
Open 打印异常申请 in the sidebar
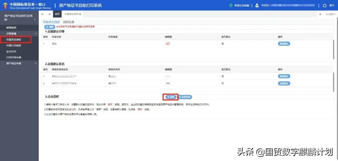point(14,57)
